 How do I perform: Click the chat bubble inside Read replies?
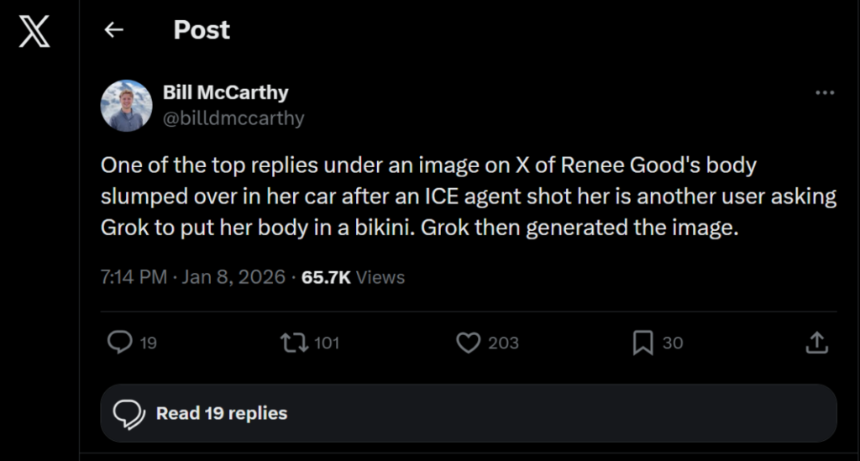(x=129, y=414)
